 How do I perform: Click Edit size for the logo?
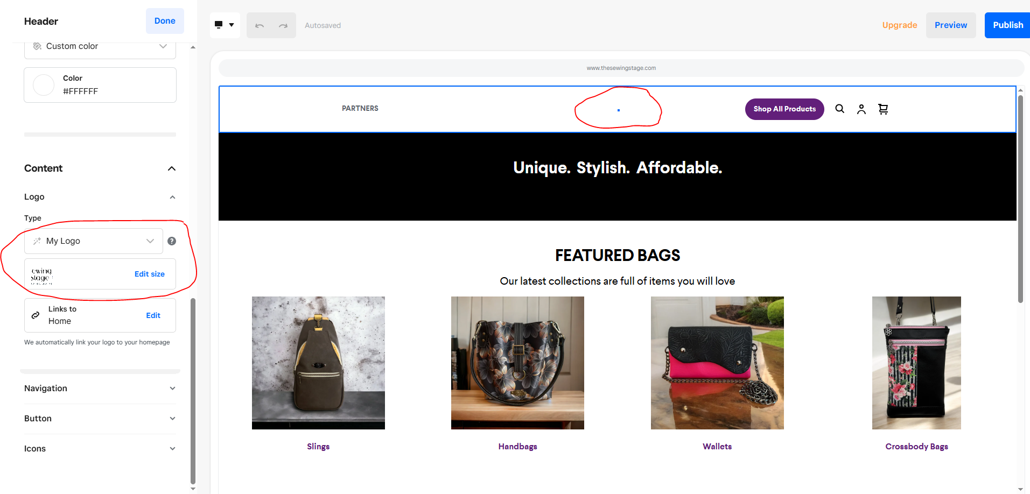(150, 274)
